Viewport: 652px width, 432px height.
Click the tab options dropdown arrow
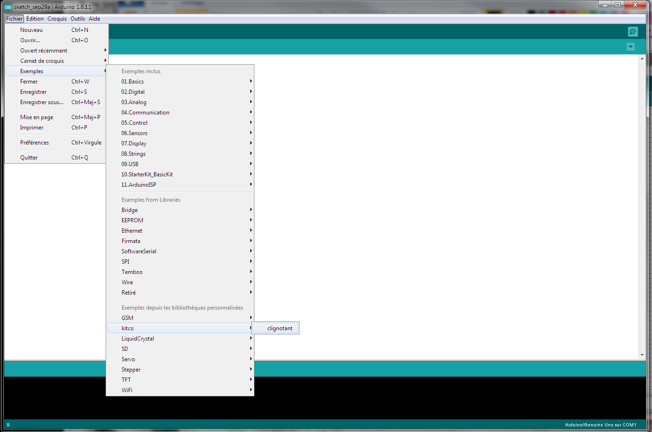(630, 46)
